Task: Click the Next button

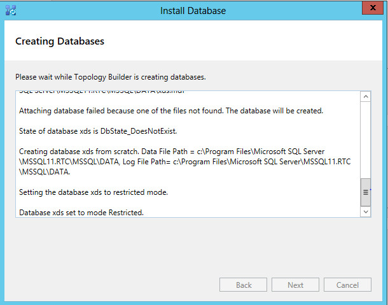Action: tap(295, 285)
